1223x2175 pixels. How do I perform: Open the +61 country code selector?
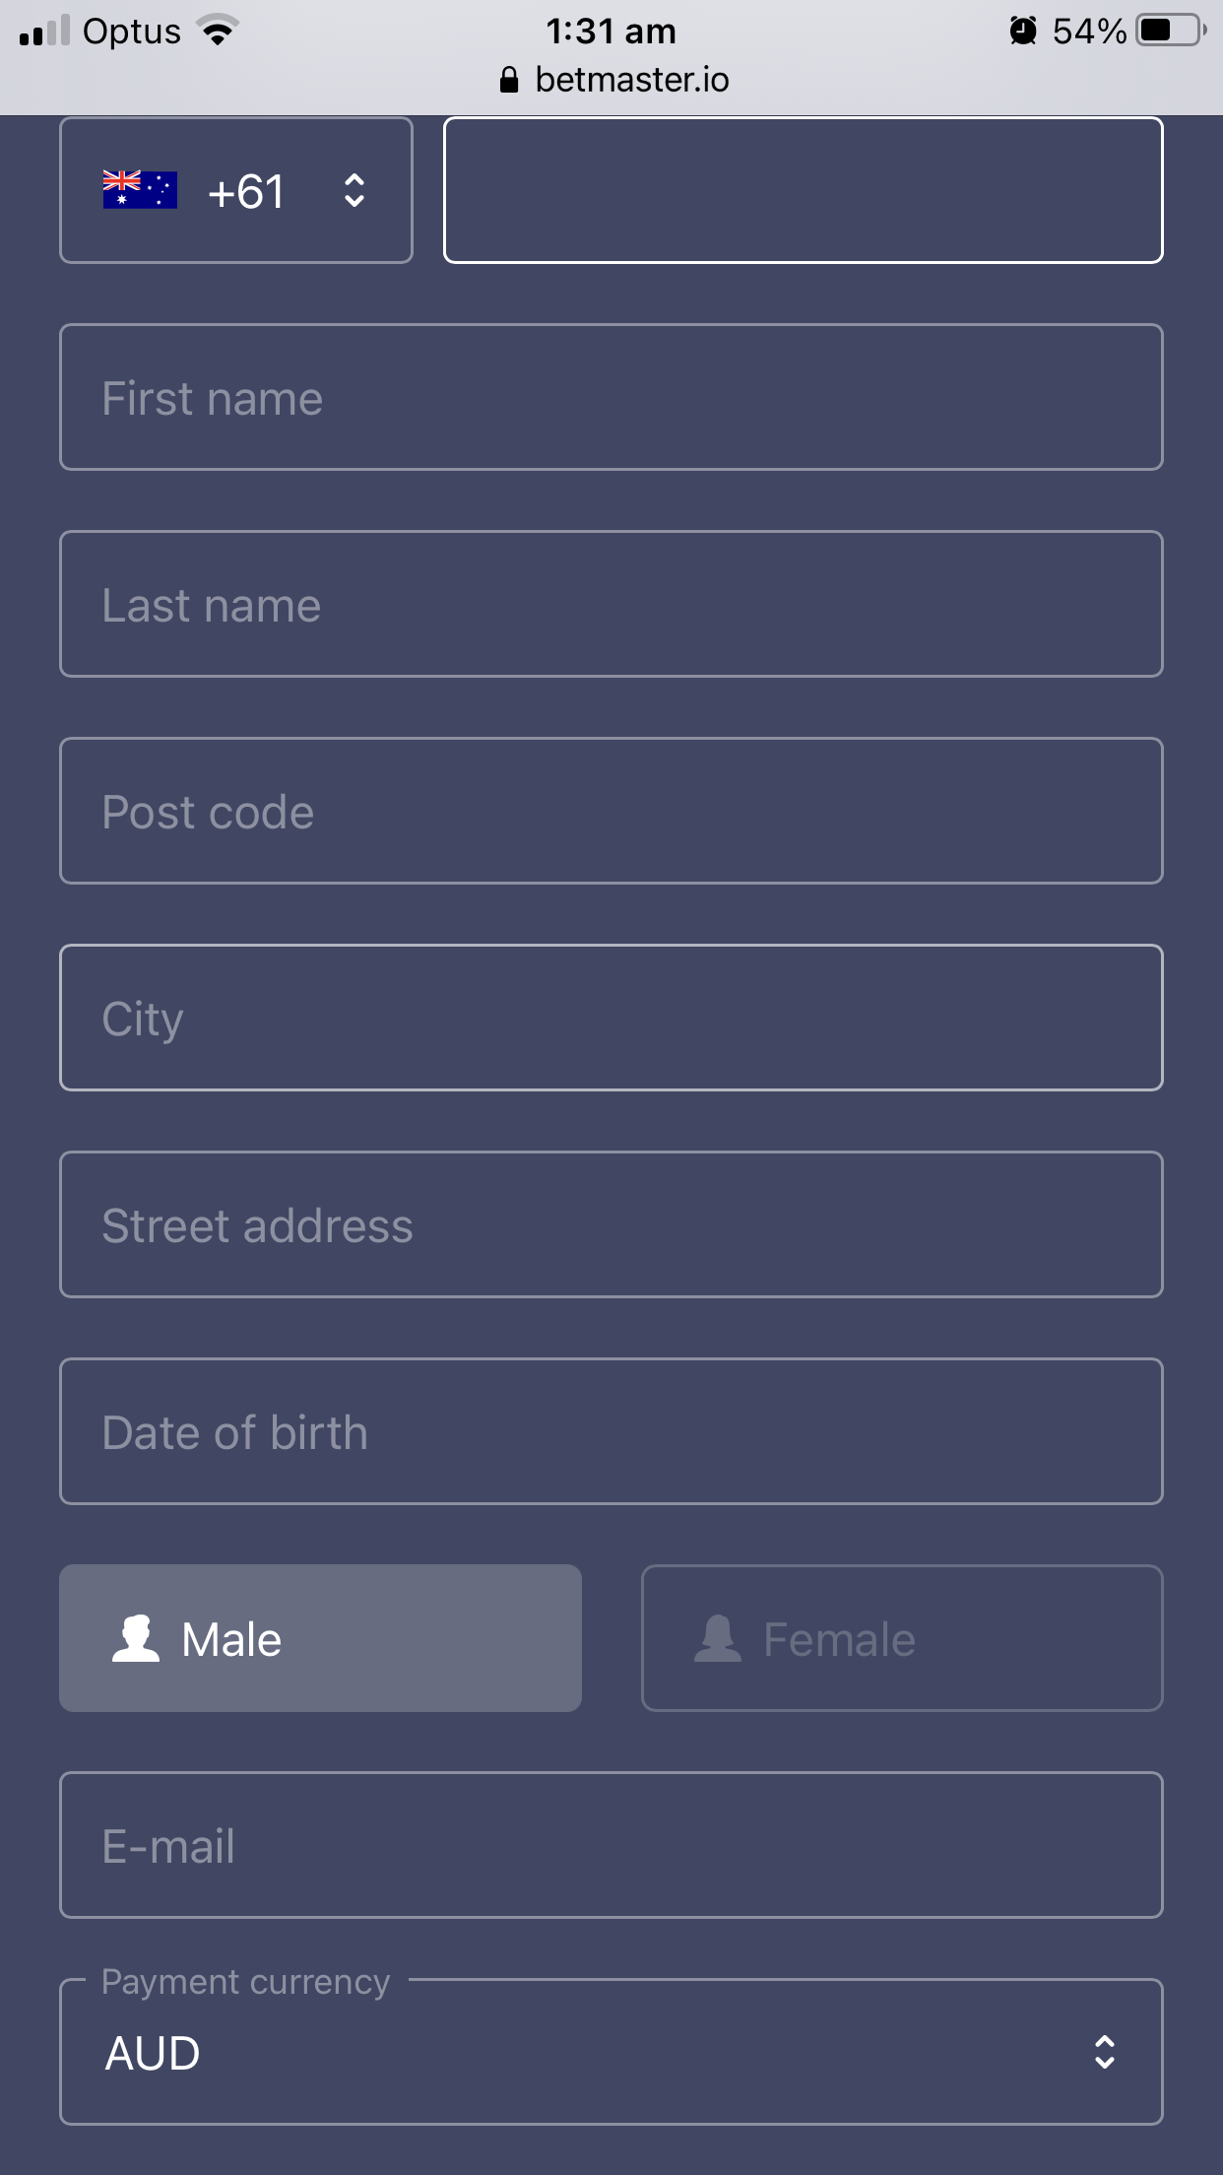pyautogui.click(x=236, y=190)
